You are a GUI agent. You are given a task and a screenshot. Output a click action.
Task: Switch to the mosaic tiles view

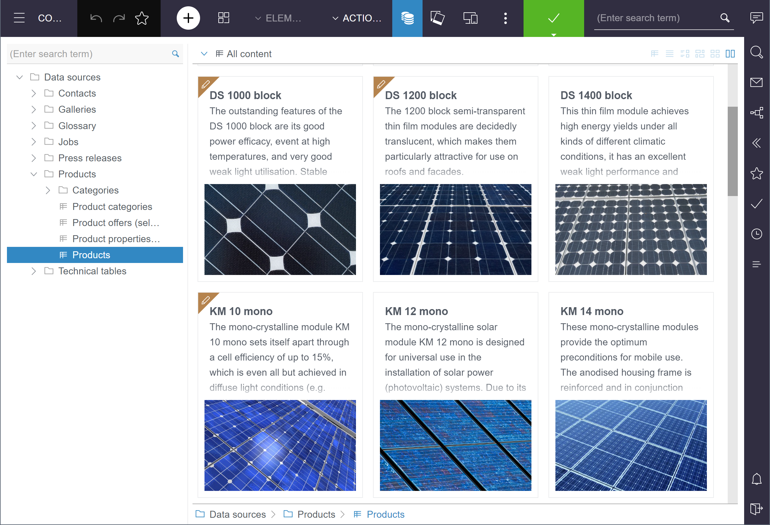tap(700, 54)
